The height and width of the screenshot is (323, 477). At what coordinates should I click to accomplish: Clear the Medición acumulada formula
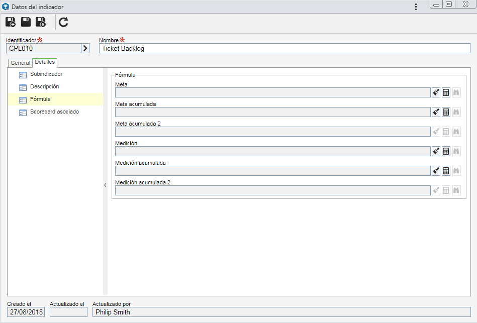tap(436, 171)
